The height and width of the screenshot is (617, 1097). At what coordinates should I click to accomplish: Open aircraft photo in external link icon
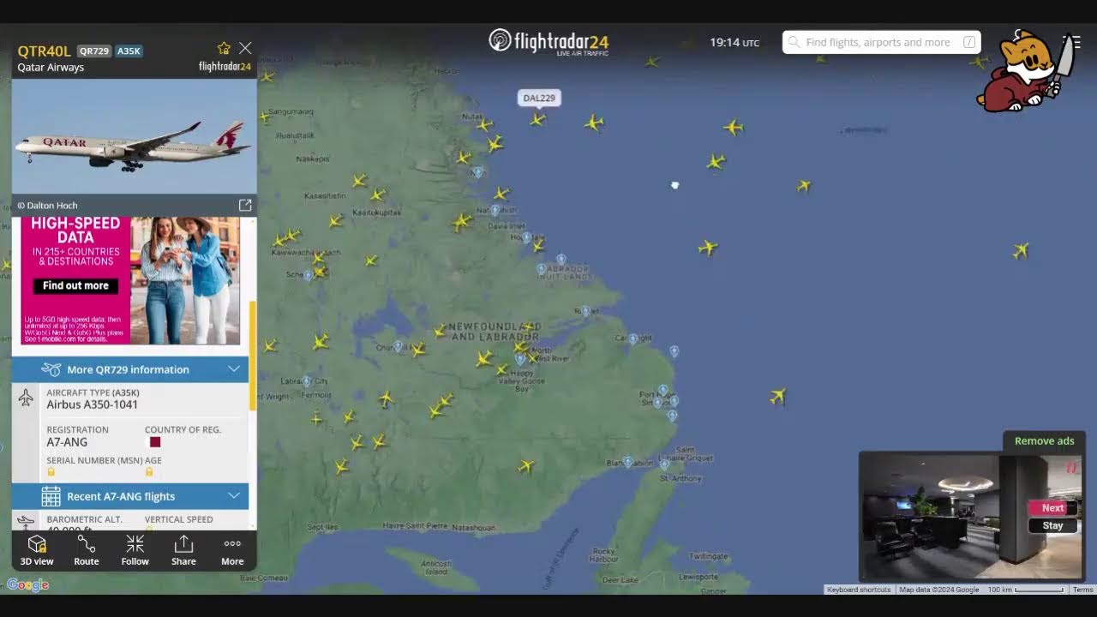[x=245, y=206]
